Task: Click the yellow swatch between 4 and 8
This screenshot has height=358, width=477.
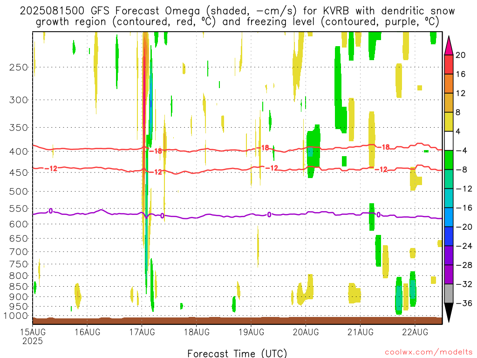Action: pyautogui.click(x=449, y=122)
